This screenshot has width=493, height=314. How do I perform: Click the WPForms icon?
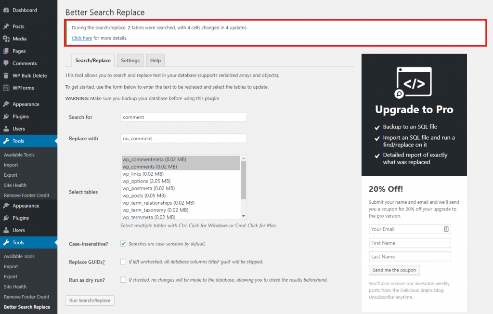[x=6, y=88]
